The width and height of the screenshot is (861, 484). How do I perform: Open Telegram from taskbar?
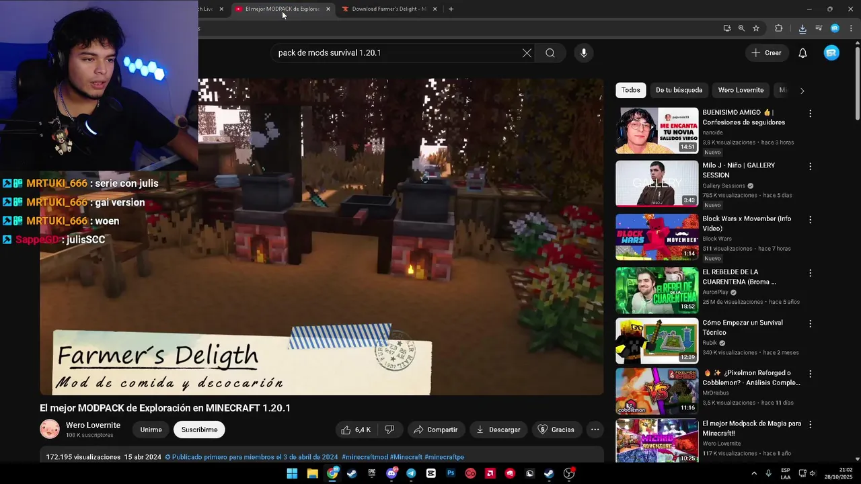(x=411, y=473)
